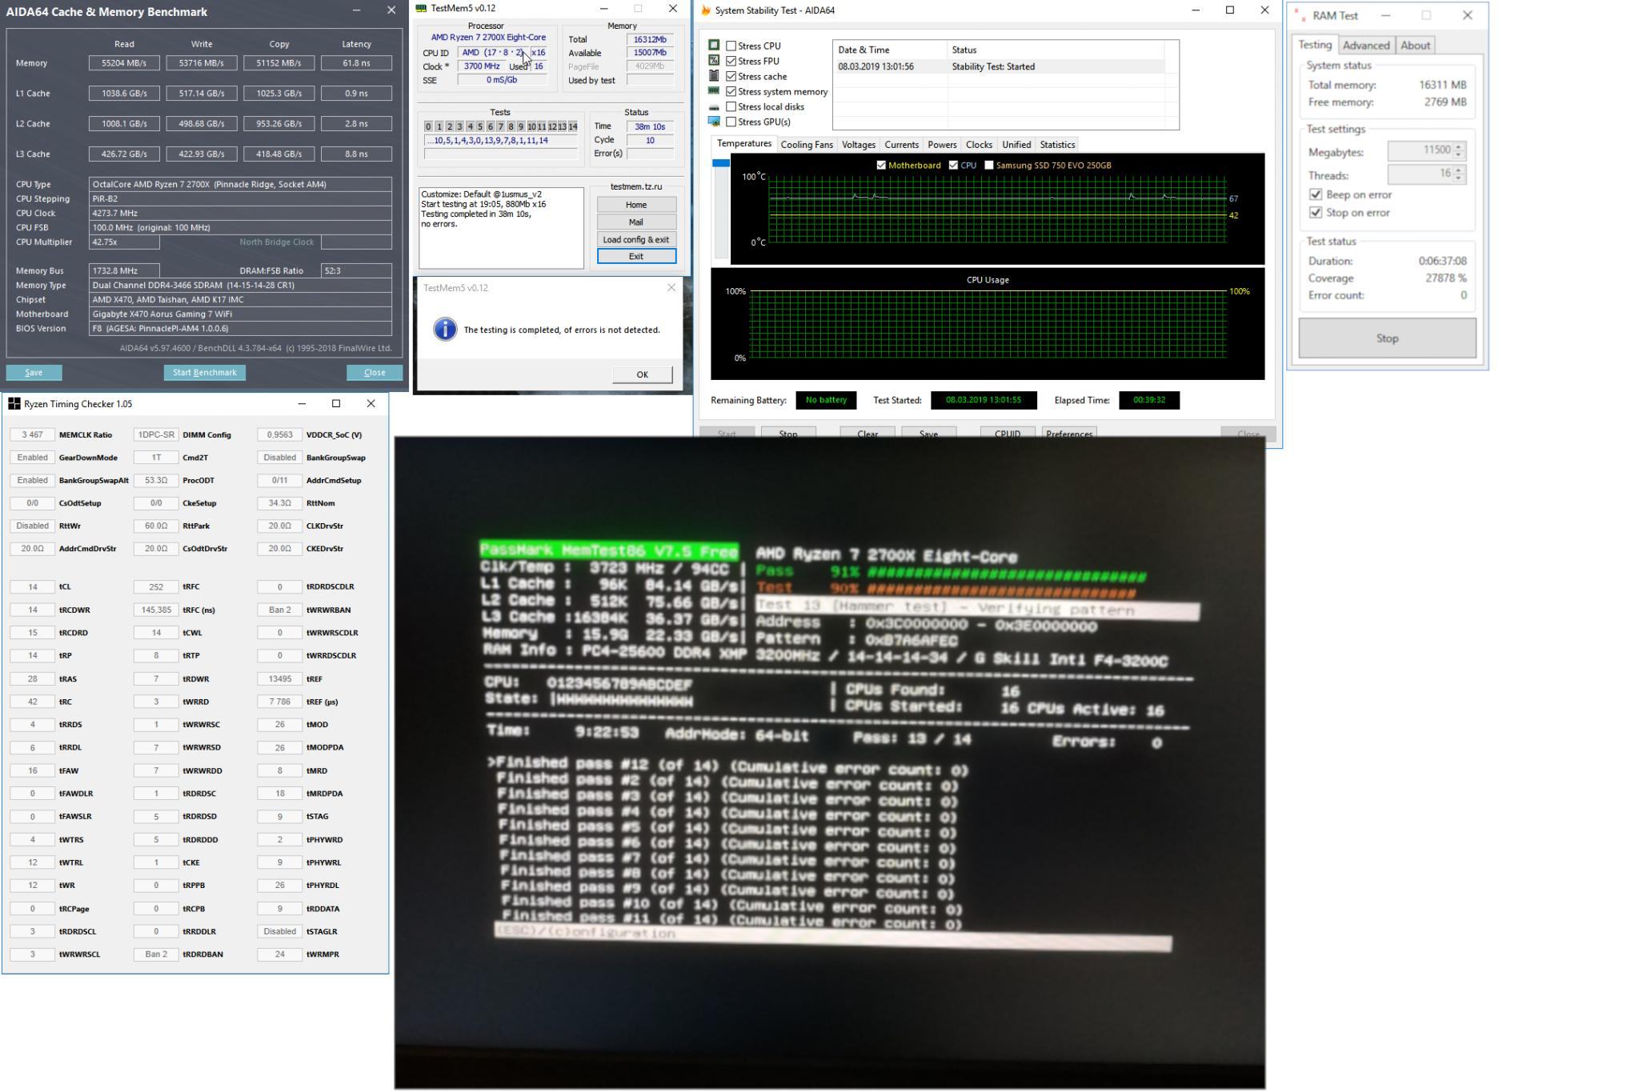Click the Stress system memory RAM icon
This screenshot has height=1092, width=1639.
[714, 91]
